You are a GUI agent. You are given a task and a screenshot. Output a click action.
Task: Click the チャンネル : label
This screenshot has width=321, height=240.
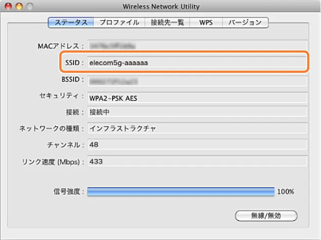pyautogui.click(x=66, y=145)
